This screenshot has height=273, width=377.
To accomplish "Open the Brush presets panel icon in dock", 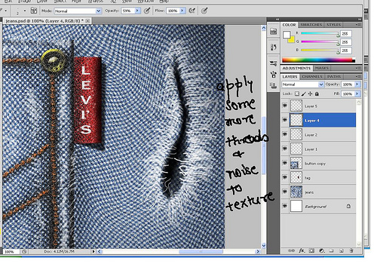I will [273, 63].
